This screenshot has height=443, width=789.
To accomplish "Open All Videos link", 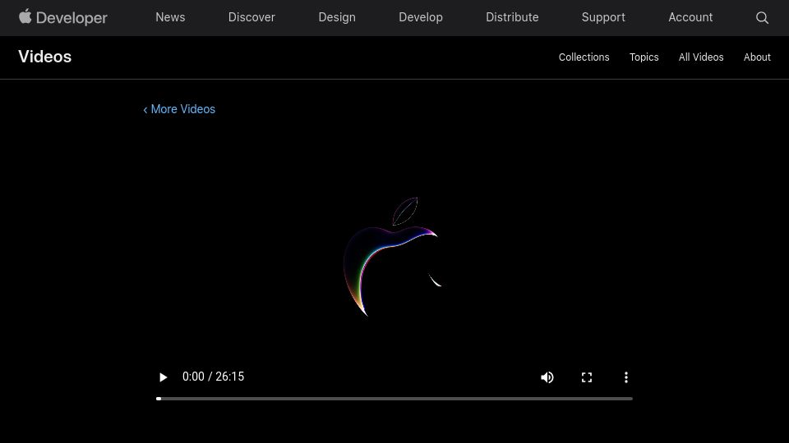I will [701, 57].
